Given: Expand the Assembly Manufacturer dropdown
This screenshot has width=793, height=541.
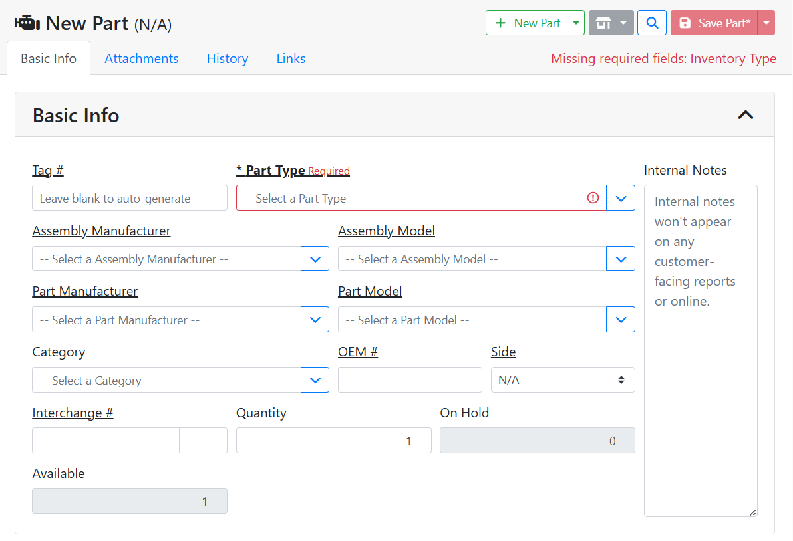Looking at the screenshot, I should [x=315, y=259].
